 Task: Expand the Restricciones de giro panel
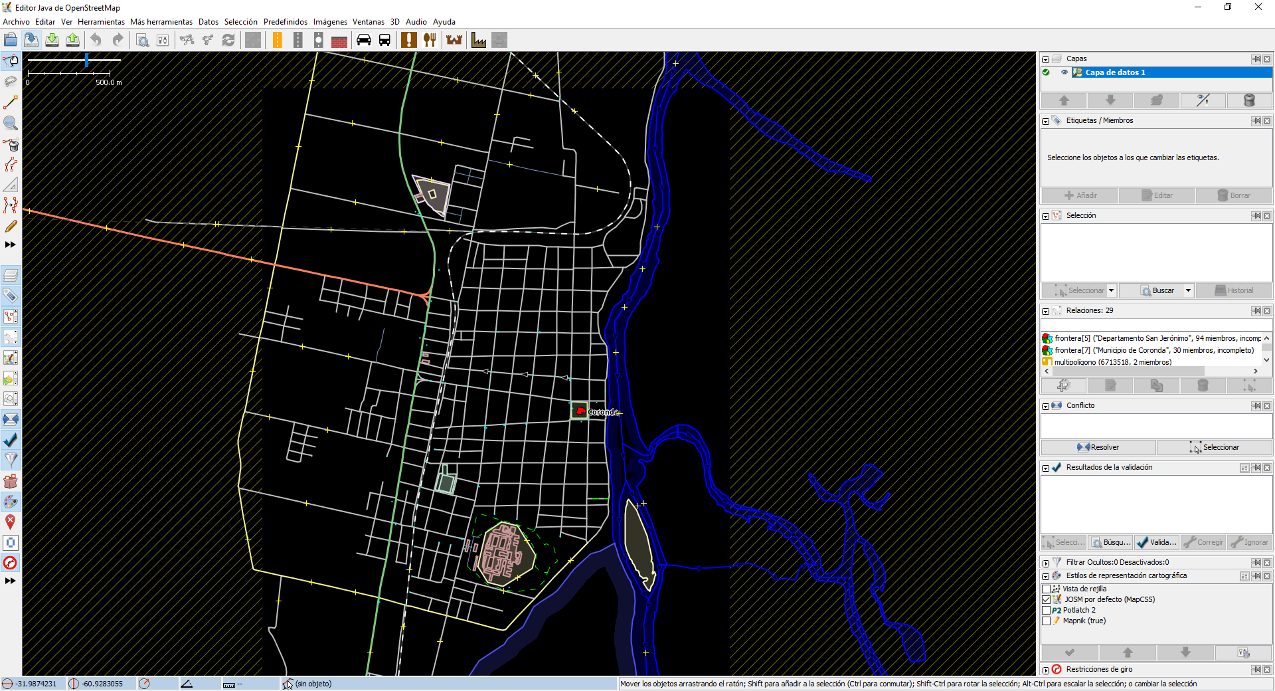pos(1046,670)
